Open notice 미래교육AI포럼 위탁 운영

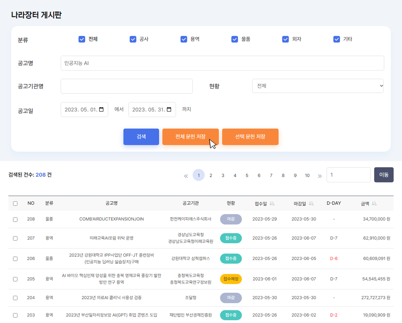[111, 238]
